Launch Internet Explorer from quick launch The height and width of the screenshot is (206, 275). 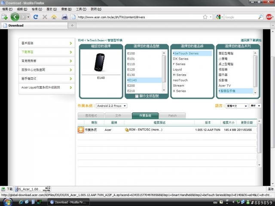21,202
